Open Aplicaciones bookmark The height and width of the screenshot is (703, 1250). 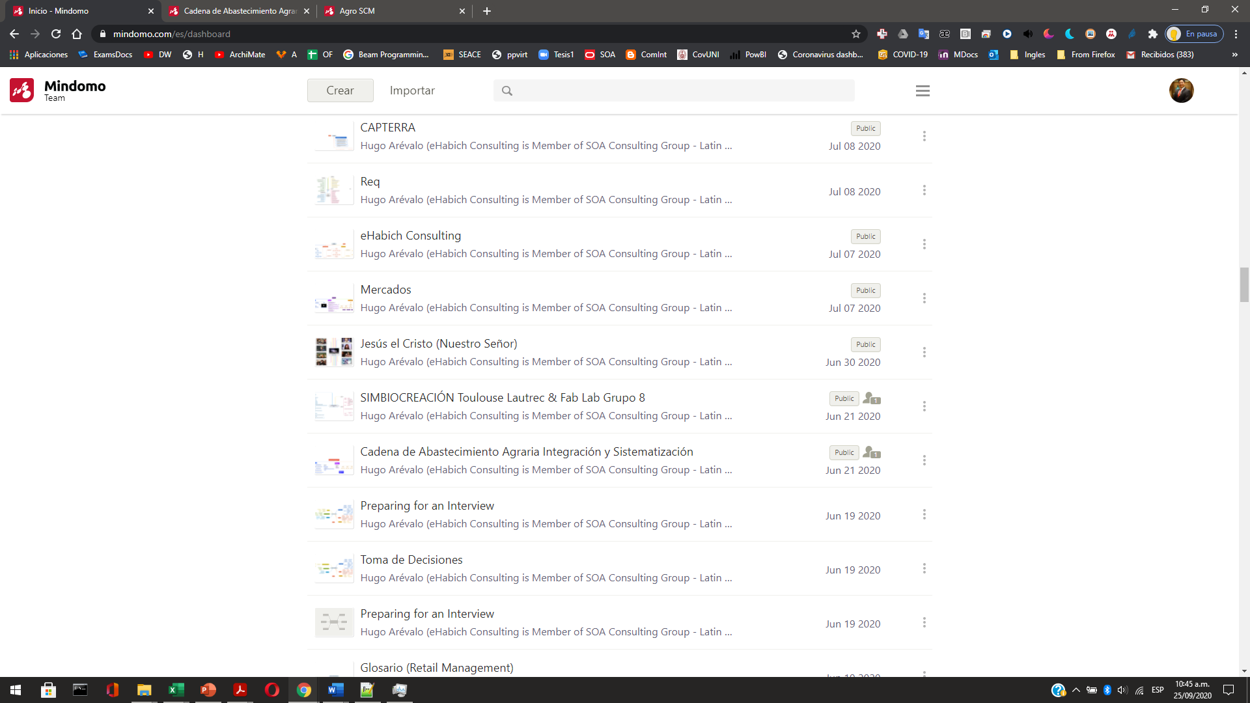39,55
